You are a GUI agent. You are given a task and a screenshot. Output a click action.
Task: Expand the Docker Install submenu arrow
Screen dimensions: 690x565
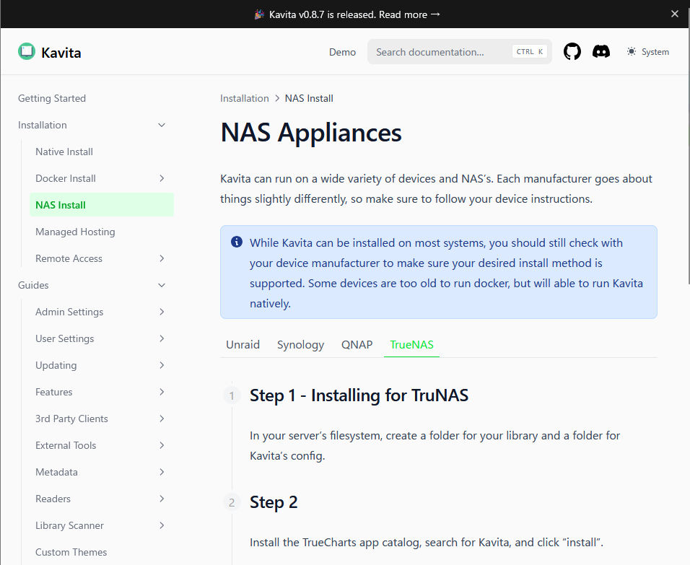[x=162, y=178]
